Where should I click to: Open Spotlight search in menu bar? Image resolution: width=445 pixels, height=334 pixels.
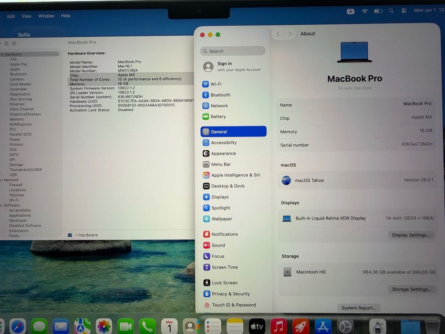pyautogui.click(x=391, y=11)
